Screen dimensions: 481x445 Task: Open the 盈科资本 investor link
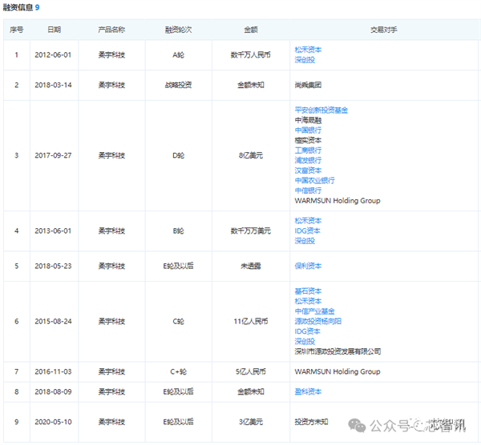click(x=308, y=391)
